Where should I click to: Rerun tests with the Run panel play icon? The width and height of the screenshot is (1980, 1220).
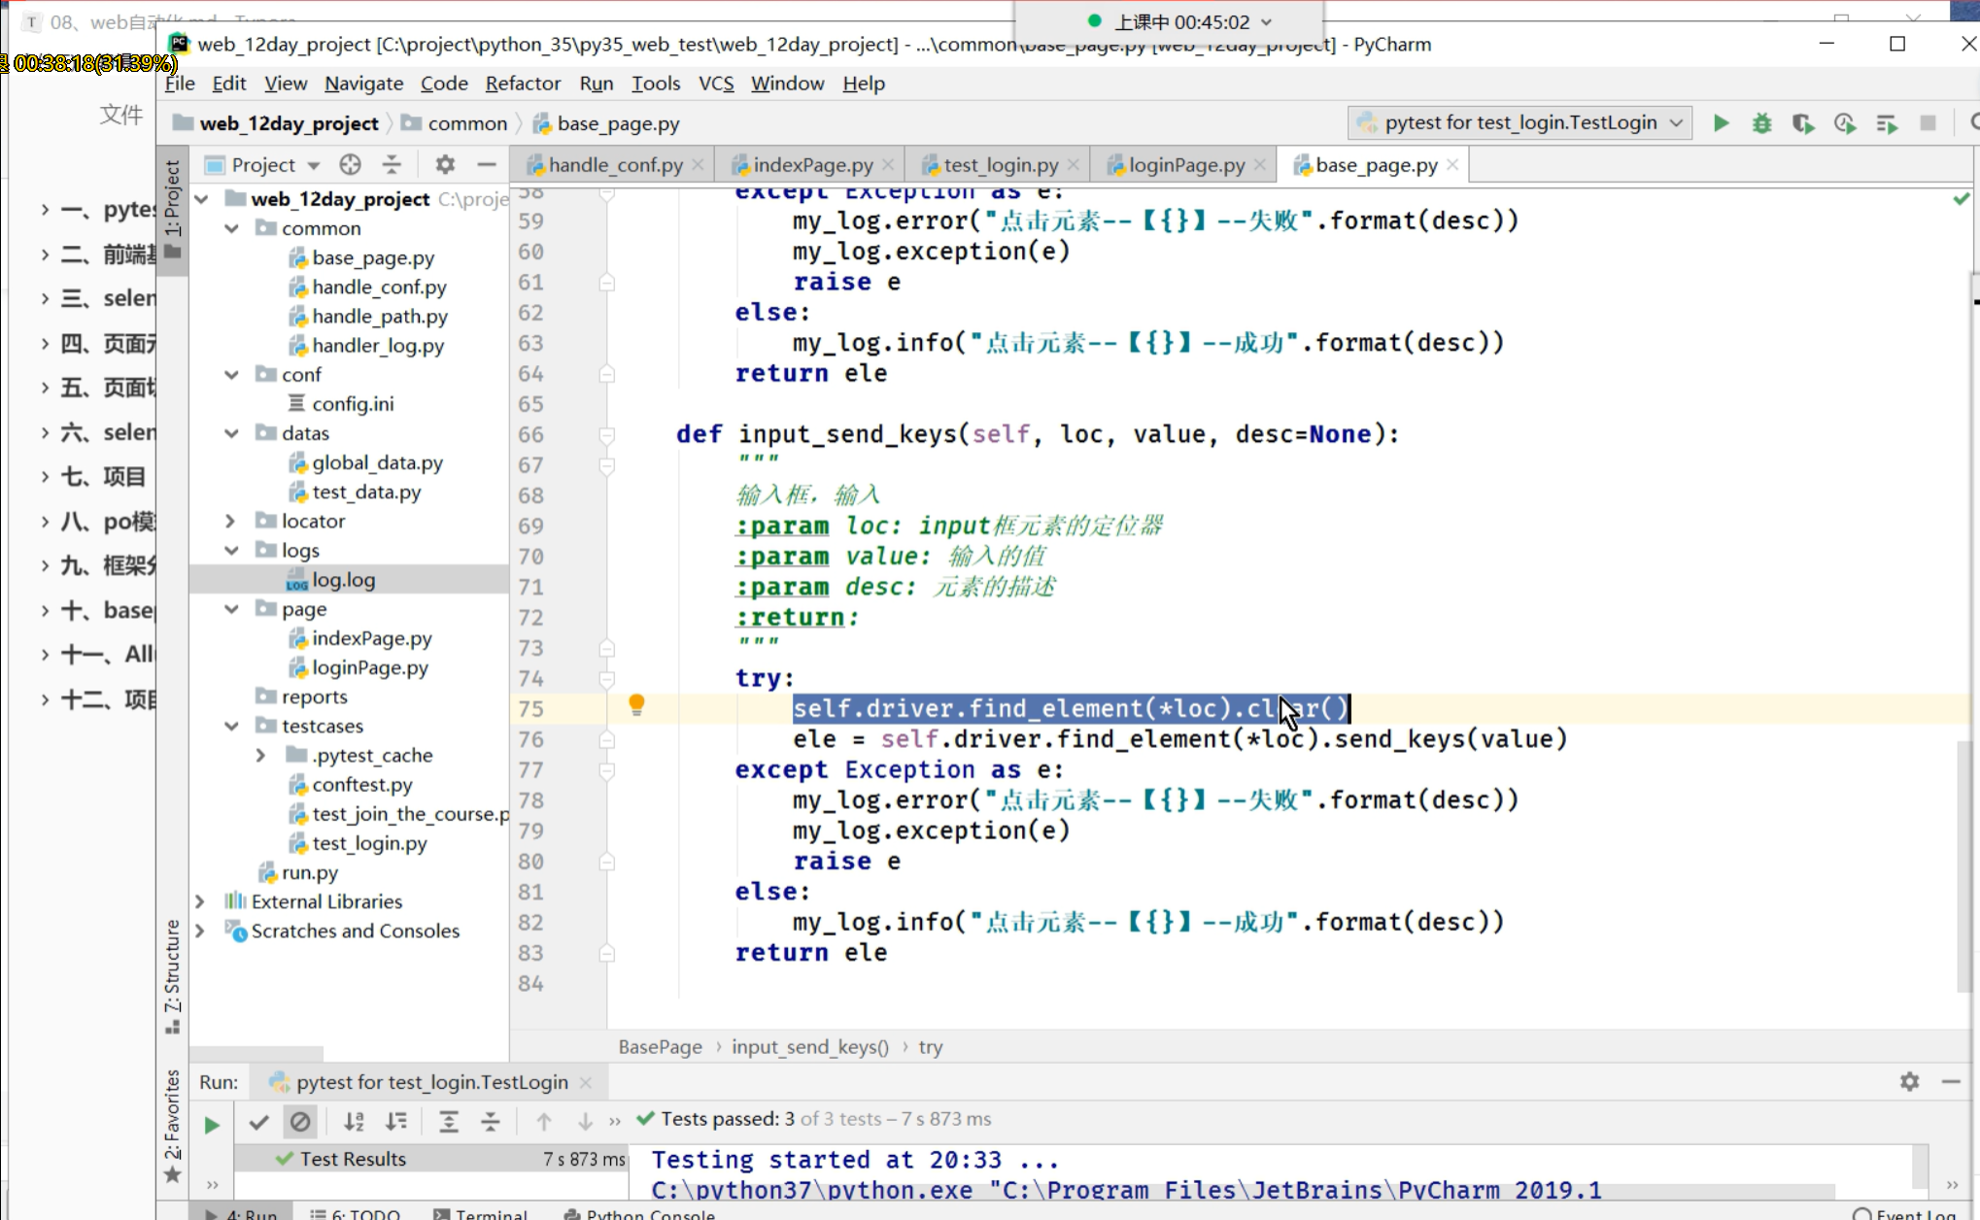(212, 1125)
